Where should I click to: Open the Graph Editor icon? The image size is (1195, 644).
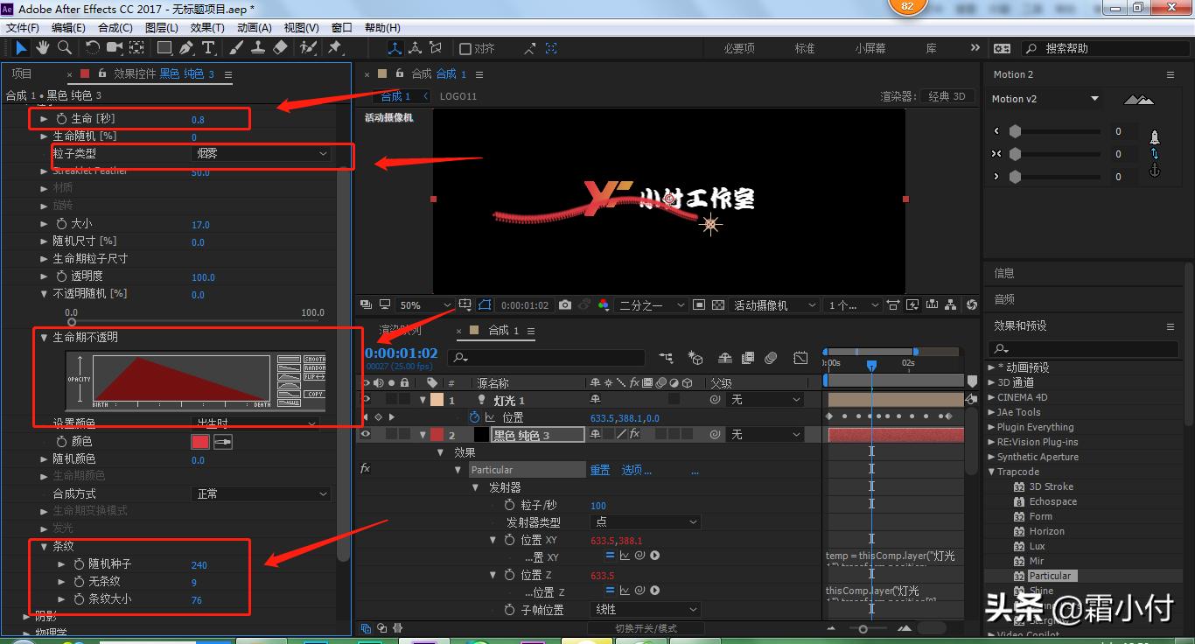pos(800,358)
